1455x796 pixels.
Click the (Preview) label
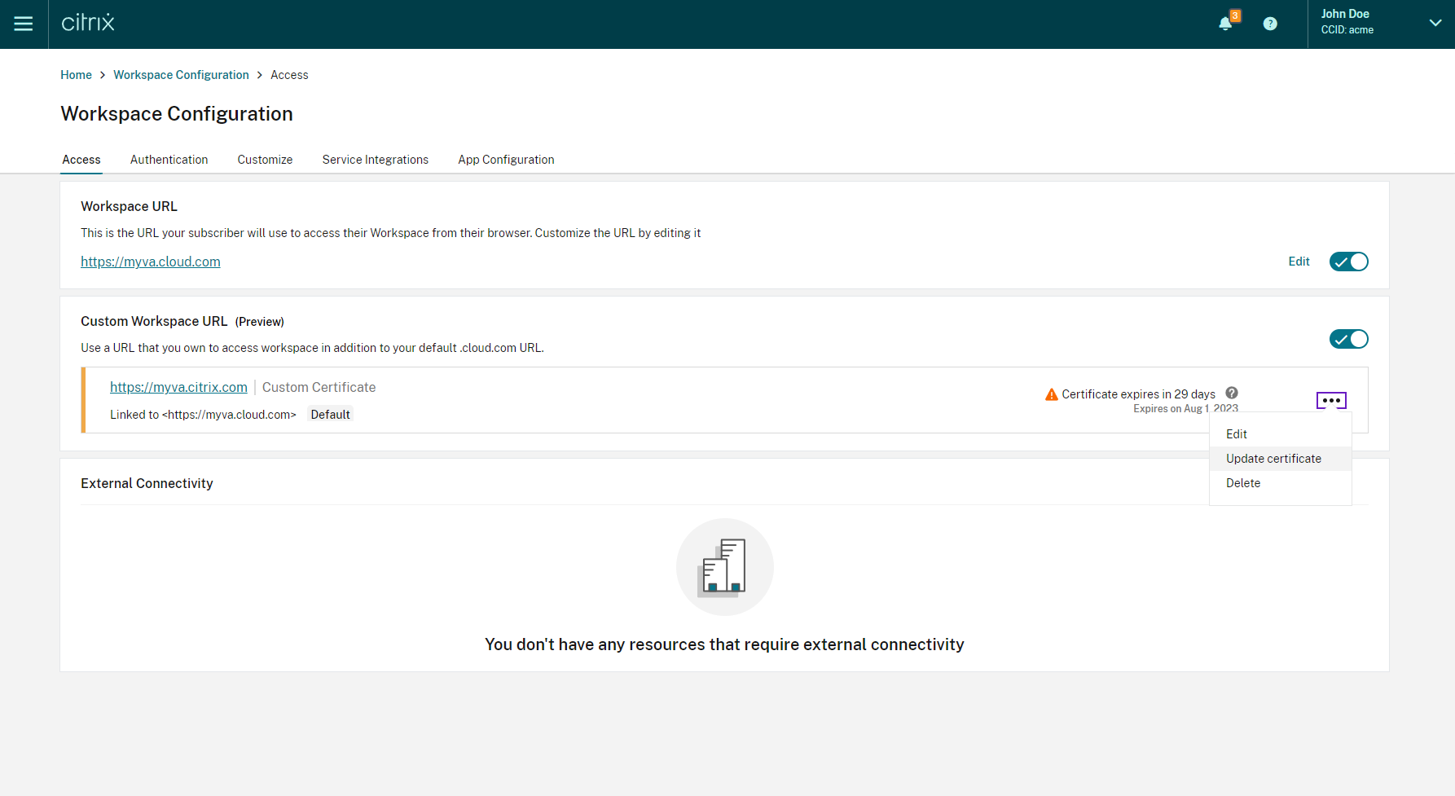260,322
